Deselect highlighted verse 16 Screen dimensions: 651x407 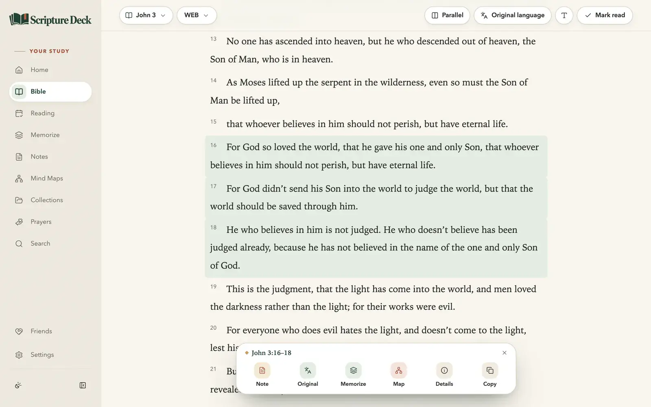(376, 156)
